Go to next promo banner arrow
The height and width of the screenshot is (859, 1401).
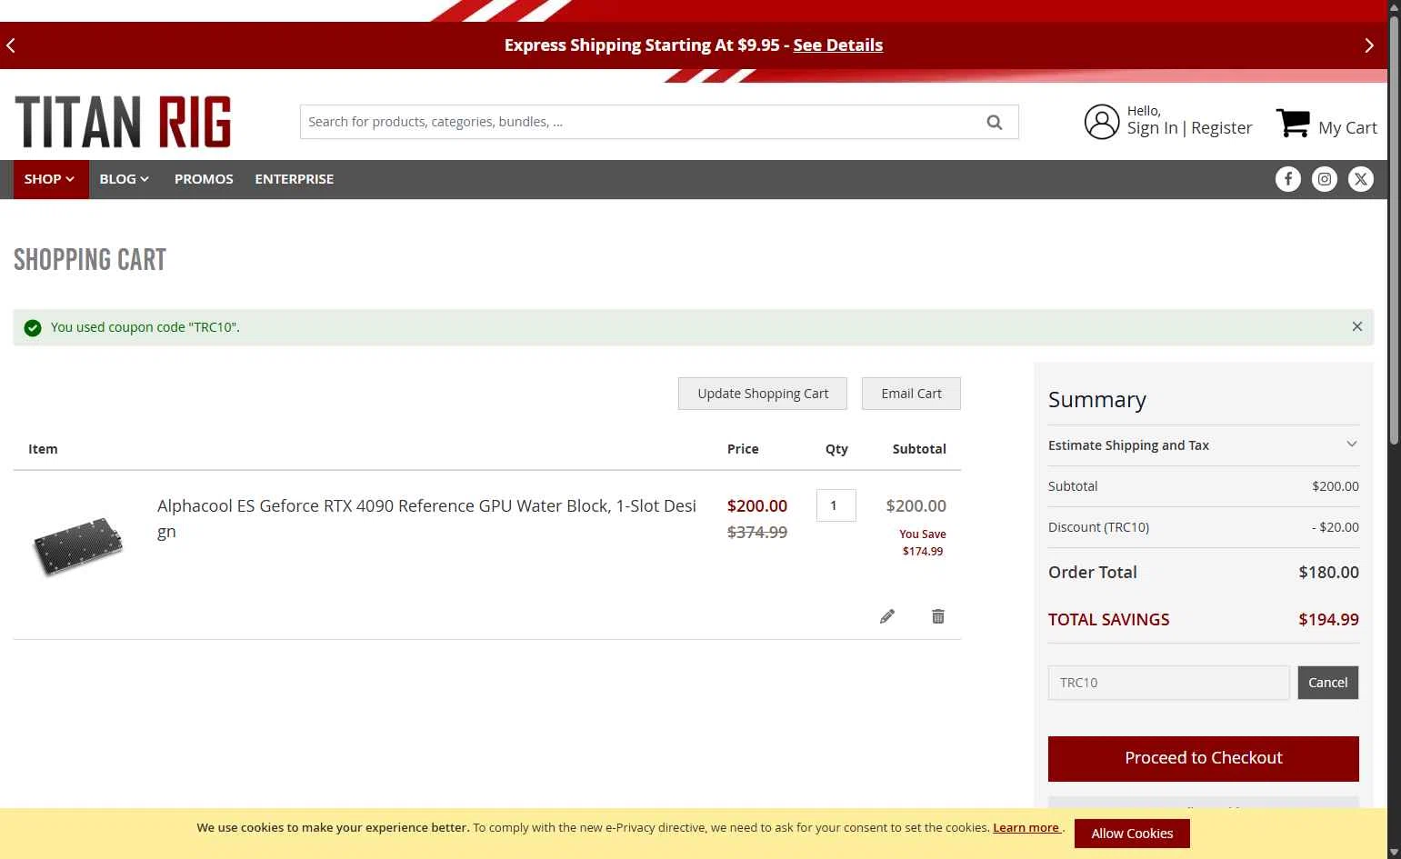1369,45
